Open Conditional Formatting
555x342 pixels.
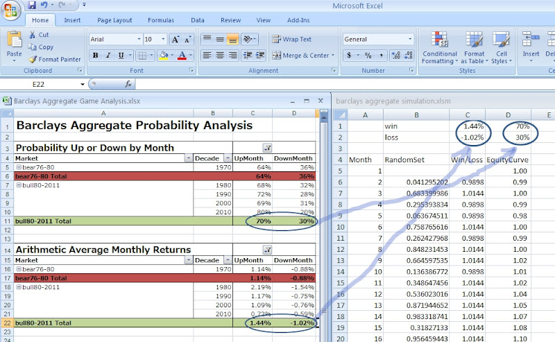(440, 48)
